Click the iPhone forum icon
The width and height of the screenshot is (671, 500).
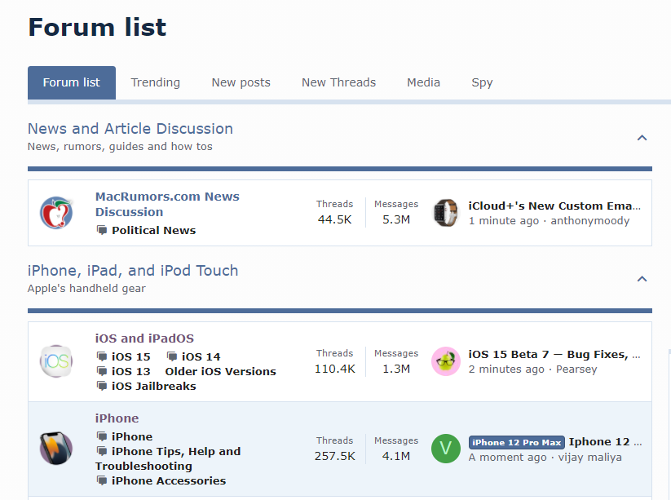click(x=56, y=448)
